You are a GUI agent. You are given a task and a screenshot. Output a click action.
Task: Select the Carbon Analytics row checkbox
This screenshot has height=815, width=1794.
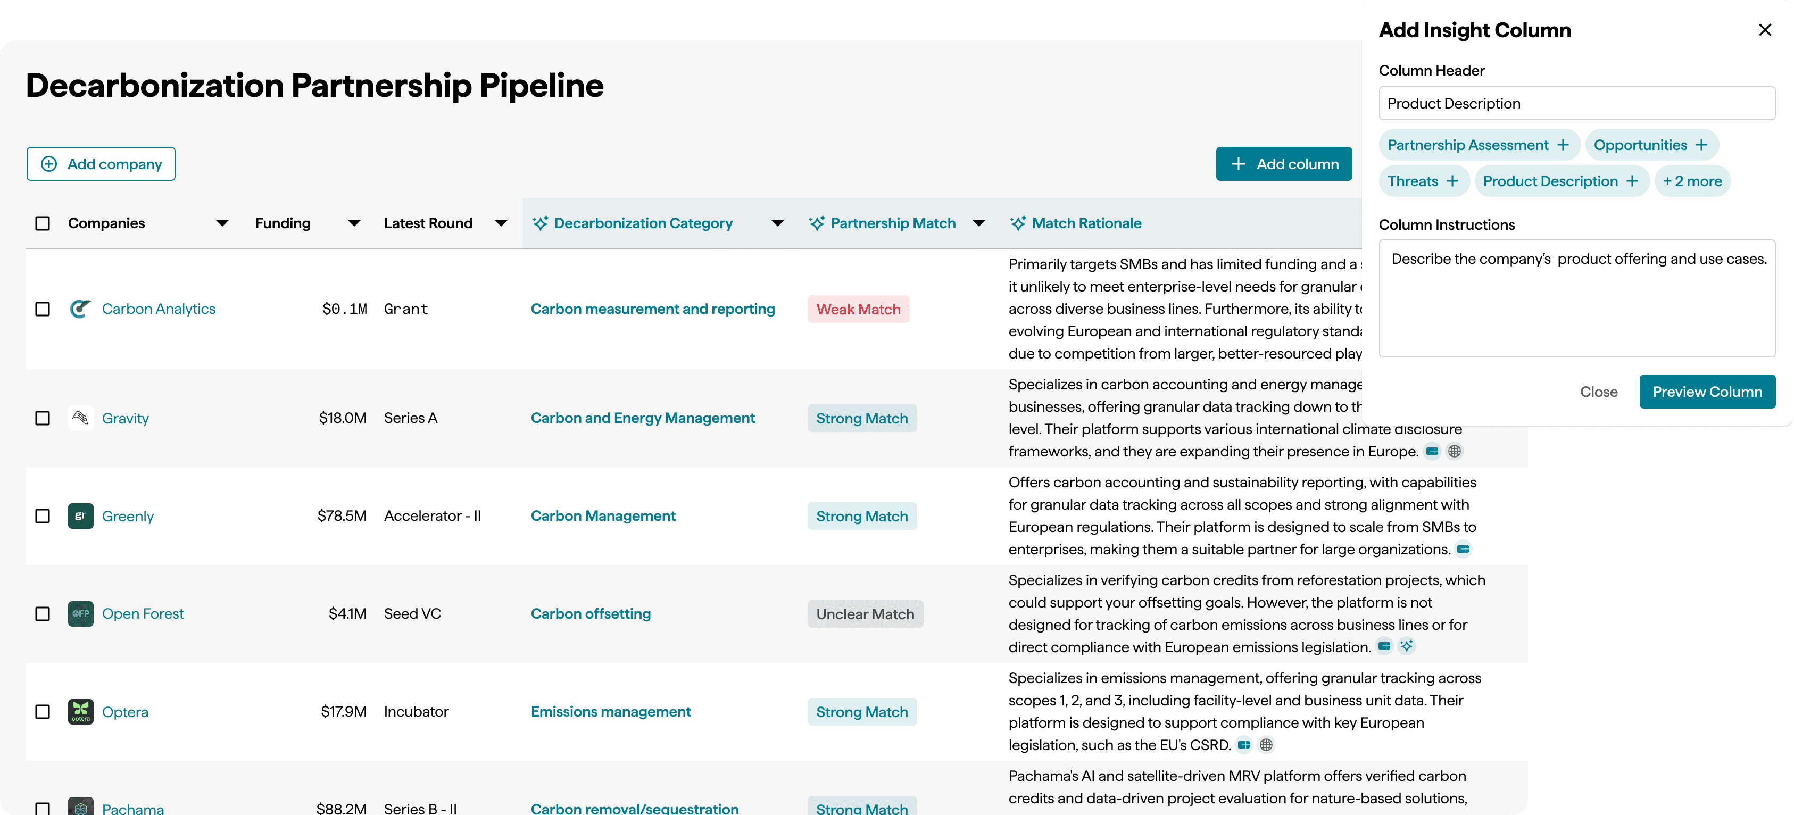coord(43,309)
